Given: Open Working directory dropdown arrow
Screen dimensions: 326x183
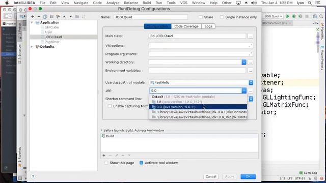Looking at the screenshot, I should pyautogui.click(x=244, y=62).
